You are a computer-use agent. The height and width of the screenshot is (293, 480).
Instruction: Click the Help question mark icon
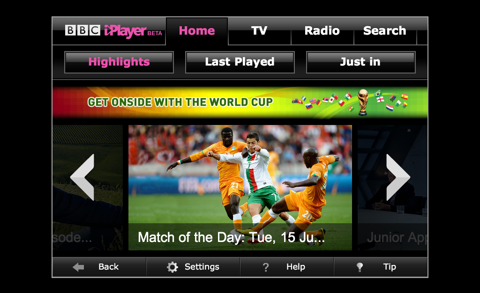click(266, 267)
